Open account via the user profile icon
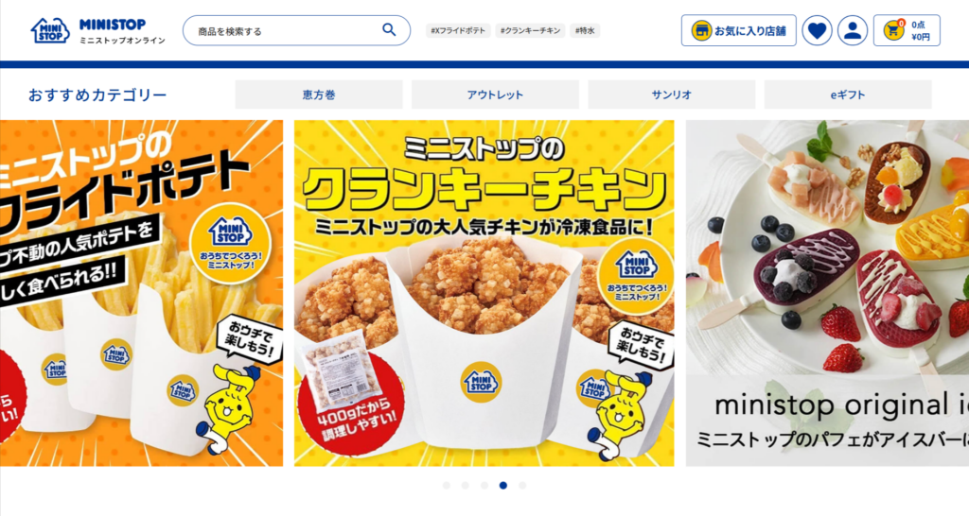Viewport: 969px width, 516px height. click(x=853, y=30)
